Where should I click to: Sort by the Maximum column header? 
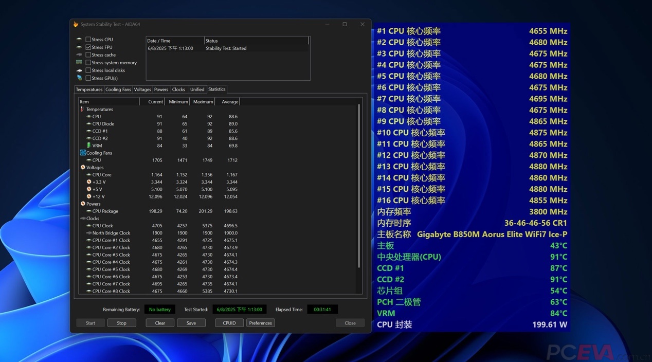203,102
